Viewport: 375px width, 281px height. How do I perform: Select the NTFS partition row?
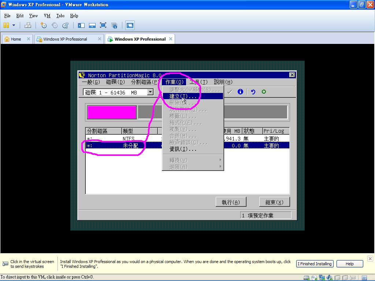pyautogui.click(x=187, y=139)
